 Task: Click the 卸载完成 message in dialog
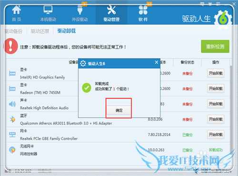pyautogui.click(x=102, y=84)
